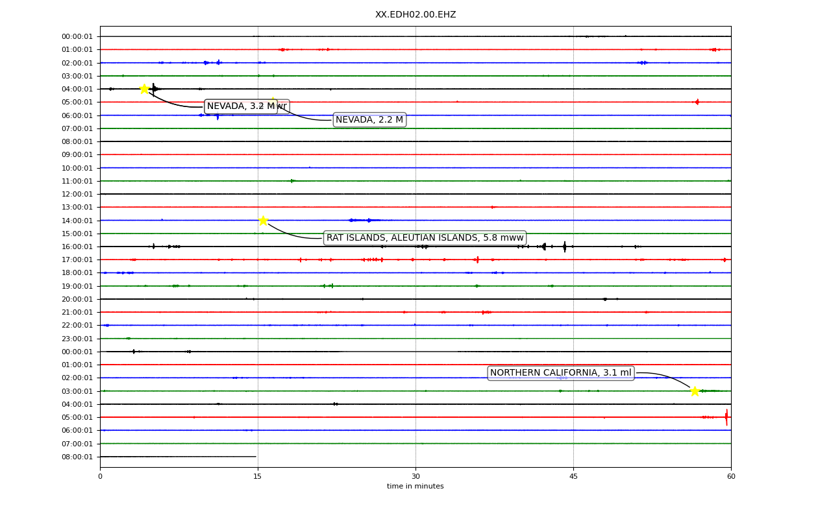Click the blue wave burst on 14:00:01 trace
Viewport: 831px width, 519px height.
[364, 221]
